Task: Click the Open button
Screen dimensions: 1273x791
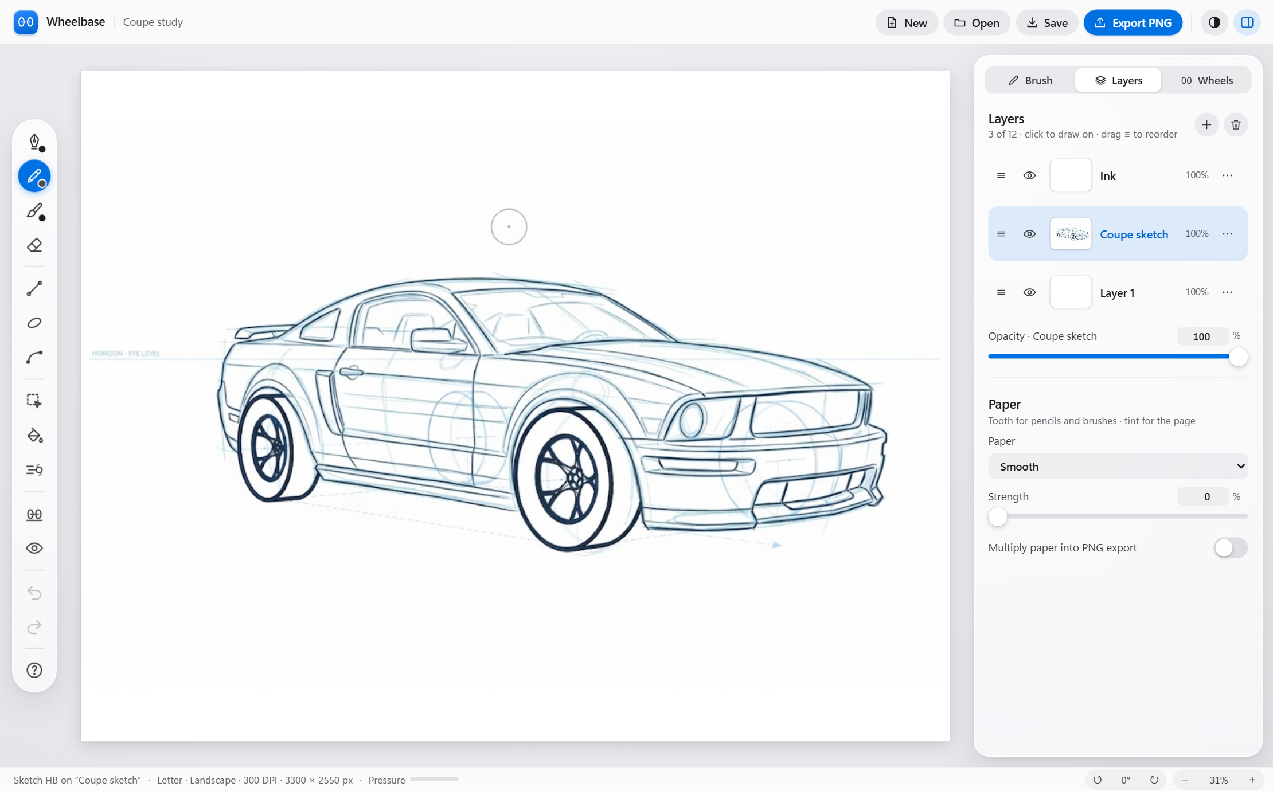Action: [977, 23]
